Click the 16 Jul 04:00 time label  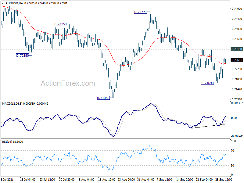[28, 180]
